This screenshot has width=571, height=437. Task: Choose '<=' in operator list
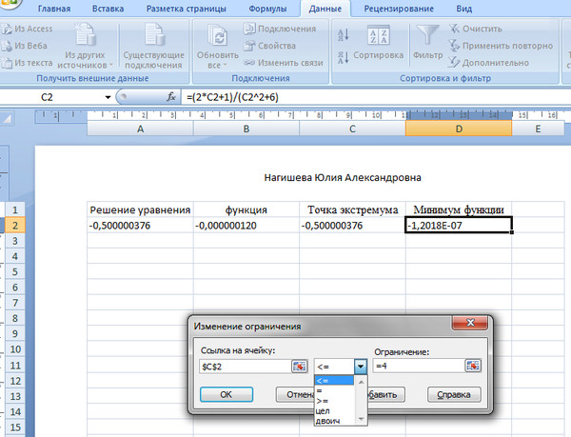334,381
